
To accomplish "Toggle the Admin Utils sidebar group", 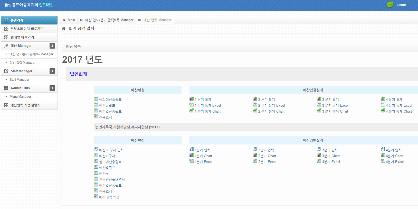I will 29,88.
